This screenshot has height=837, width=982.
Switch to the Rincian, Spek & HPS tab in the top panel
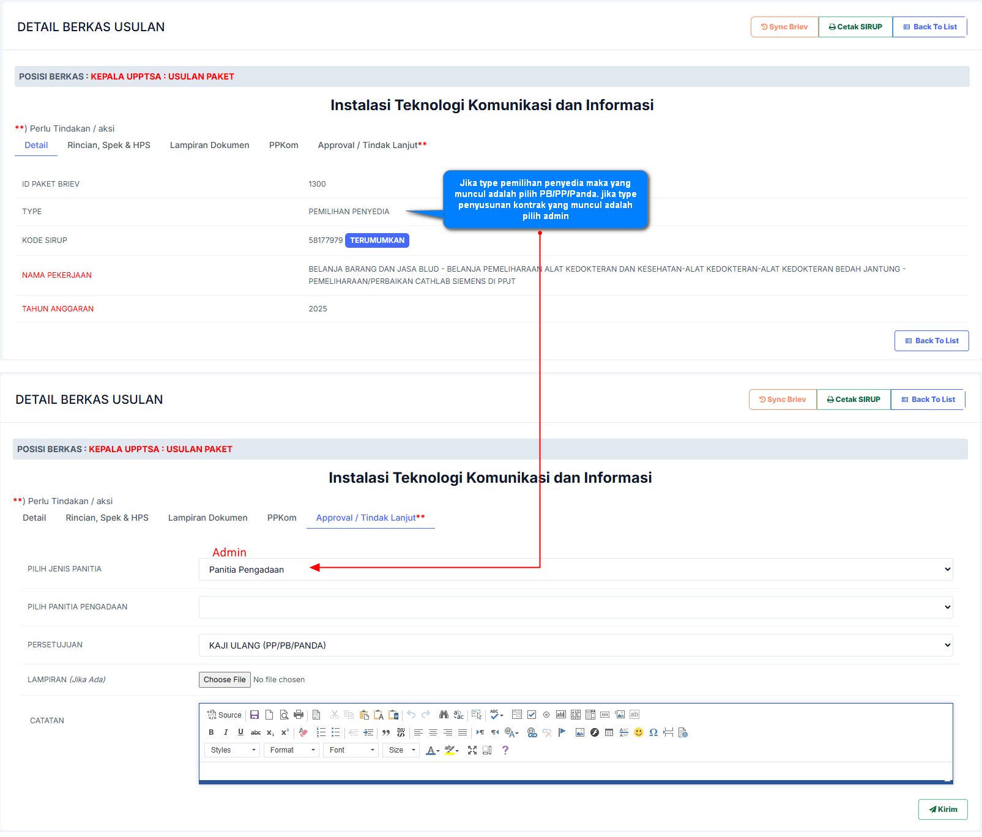(109, 145)
